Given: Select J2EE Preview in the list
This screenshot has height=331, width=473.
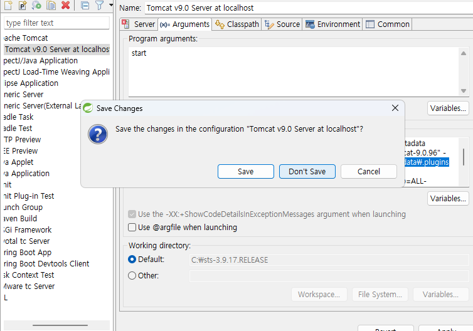Looking at the screenshot, I should (x=21, y=150).
